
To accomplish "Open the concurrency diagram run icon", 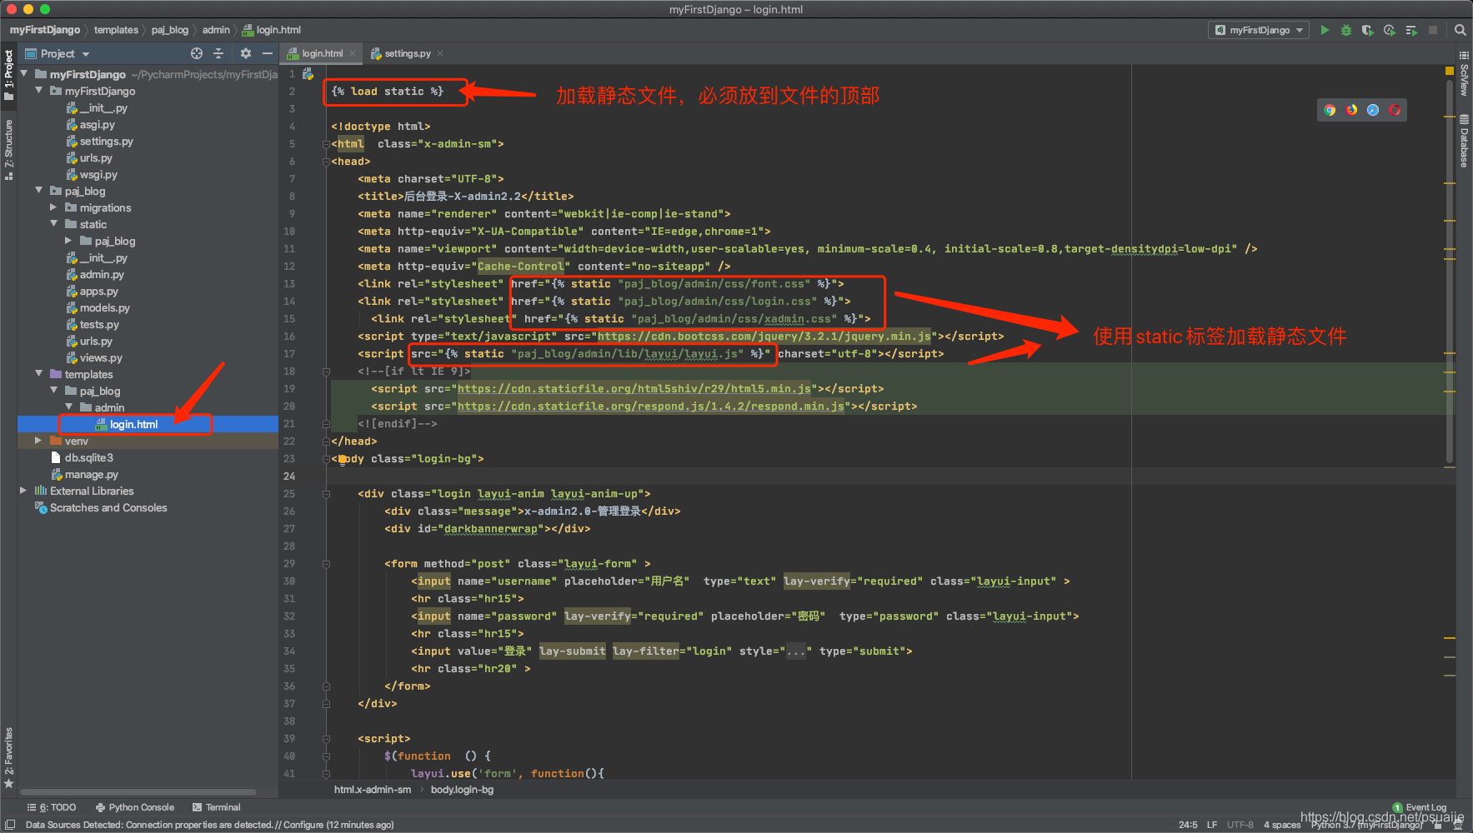I will tap(1411, 30).
